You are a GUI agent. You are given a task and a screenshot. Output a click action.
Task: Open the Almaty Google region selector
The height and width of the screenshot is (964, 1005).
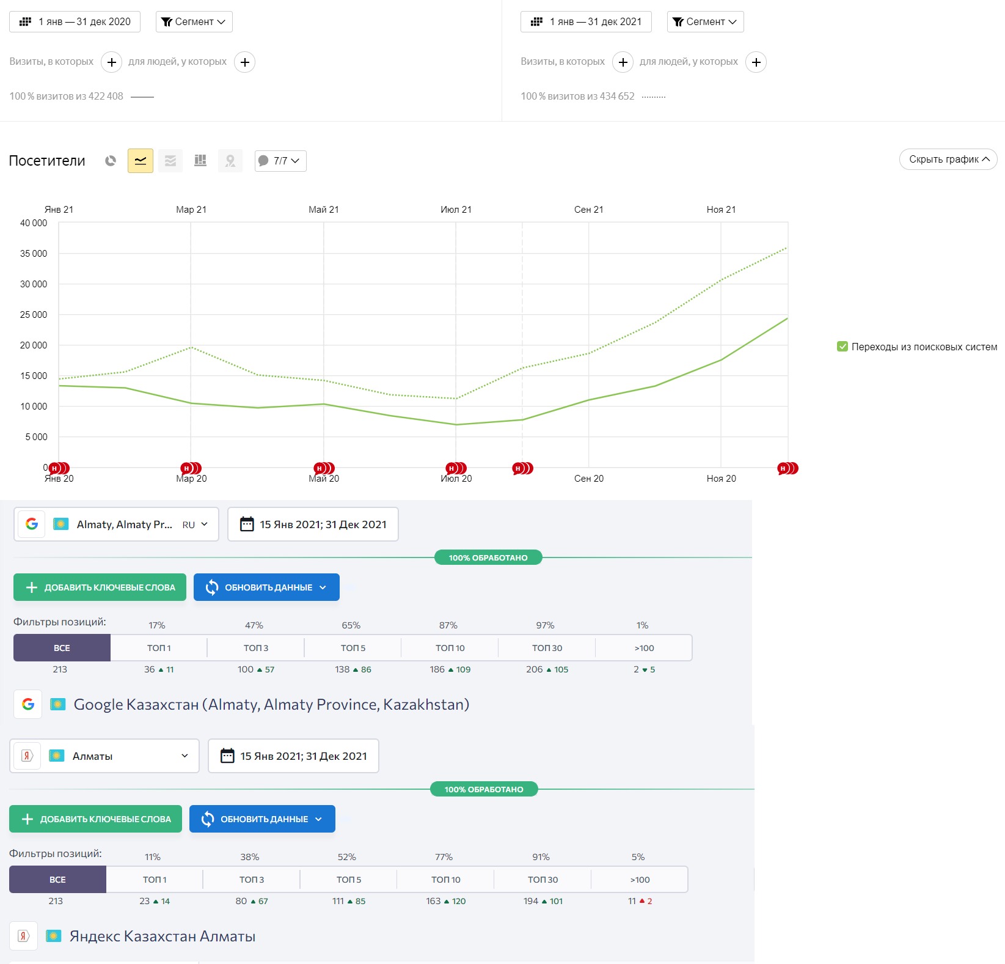tap(116, 524)
